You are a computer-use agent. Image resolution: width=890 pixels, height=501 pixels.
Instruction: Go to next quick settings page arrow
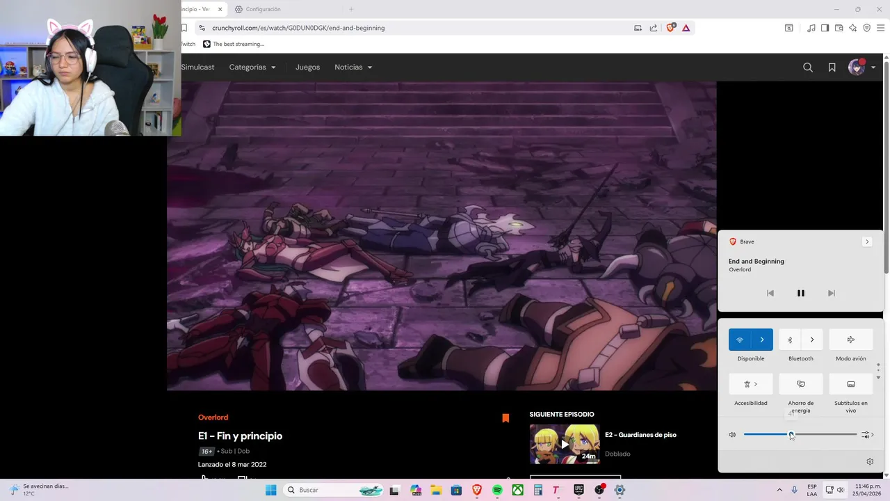click(878, 377)
